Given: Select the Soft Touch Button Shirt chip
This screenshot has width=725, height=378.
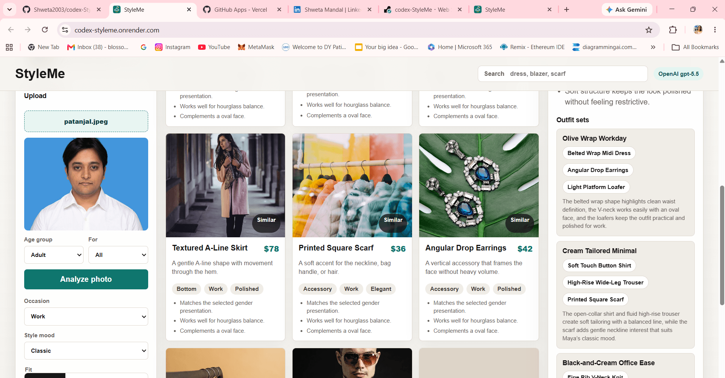Looking at the screenshot, I should tap(600, 266).
